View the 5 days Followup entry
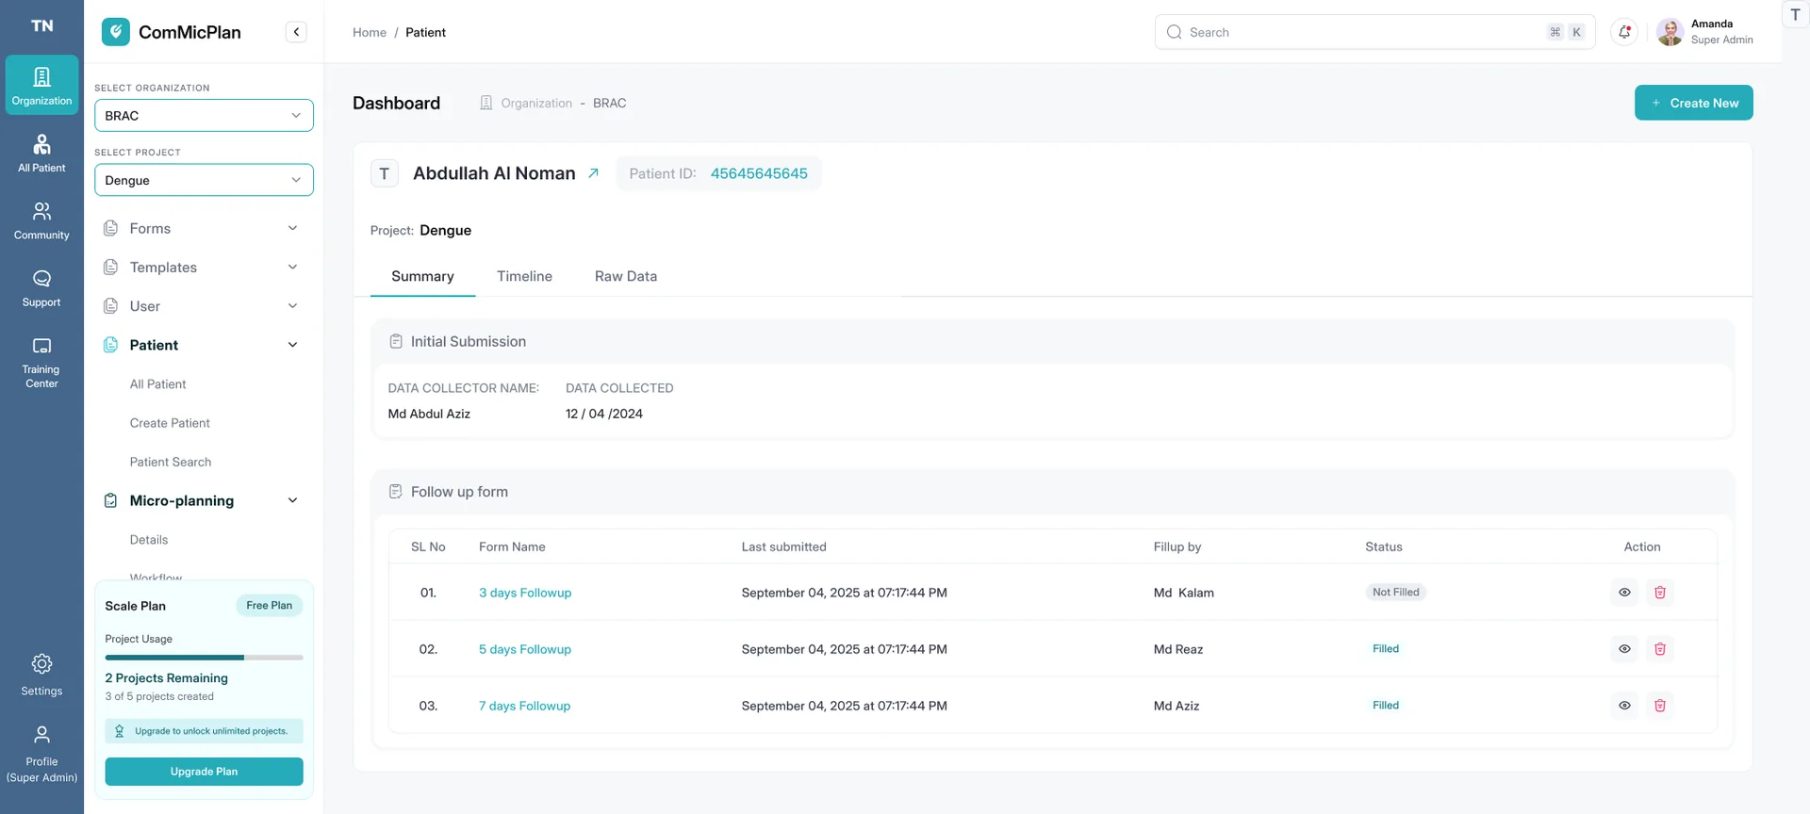 coord(1624,649)
